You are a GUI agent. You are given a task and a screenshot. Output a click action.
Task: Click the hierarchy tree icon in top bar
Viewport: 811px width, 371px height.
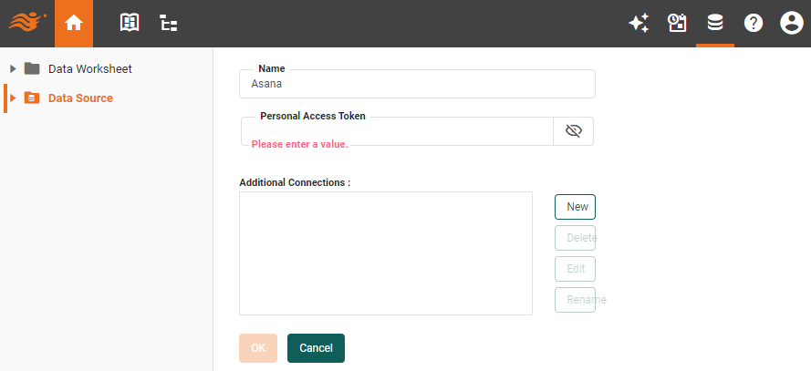(169, 24)
